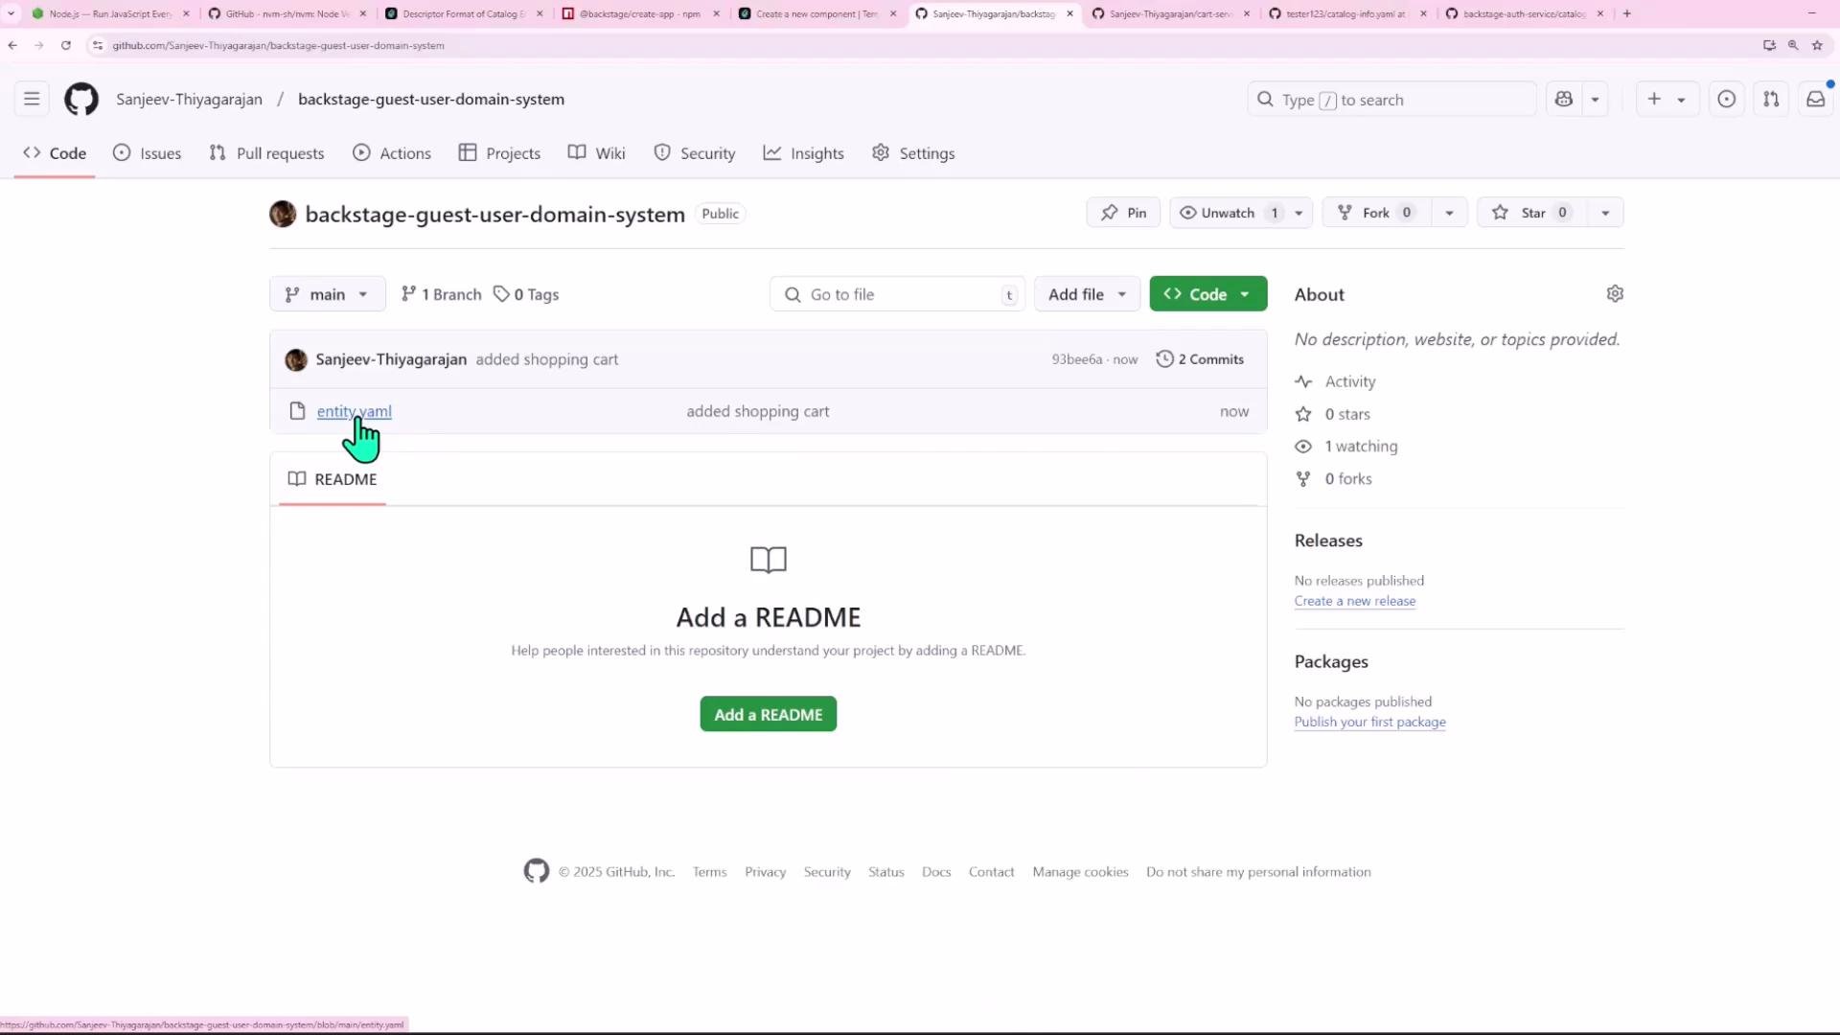Open the browser zoom magnifier icon

[1792, 45]
